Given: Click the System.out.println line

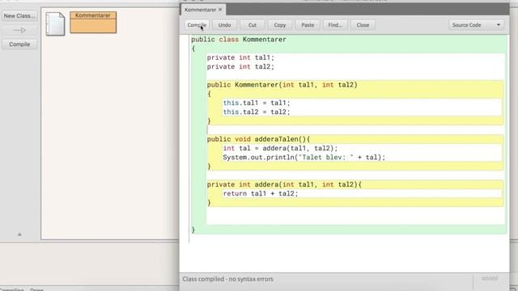Looking at the screenshot, I should click(x=304, y=158).
